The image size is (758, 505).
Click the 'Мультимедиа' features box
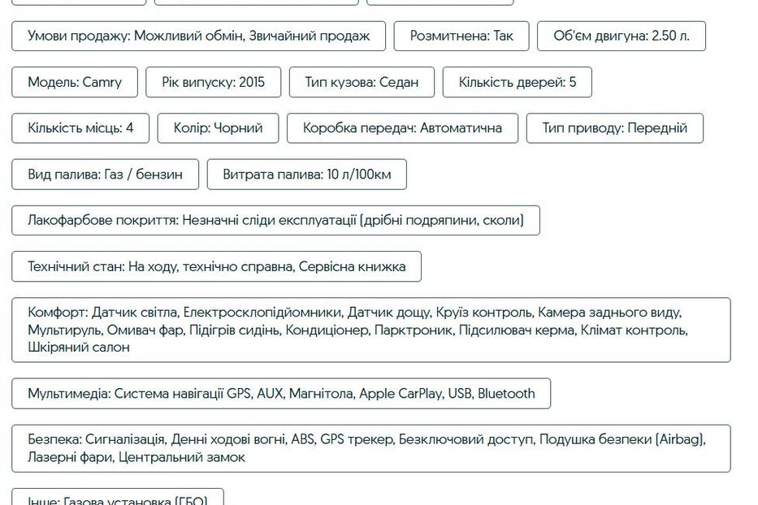pyautogui.click(x=281, y=394)
